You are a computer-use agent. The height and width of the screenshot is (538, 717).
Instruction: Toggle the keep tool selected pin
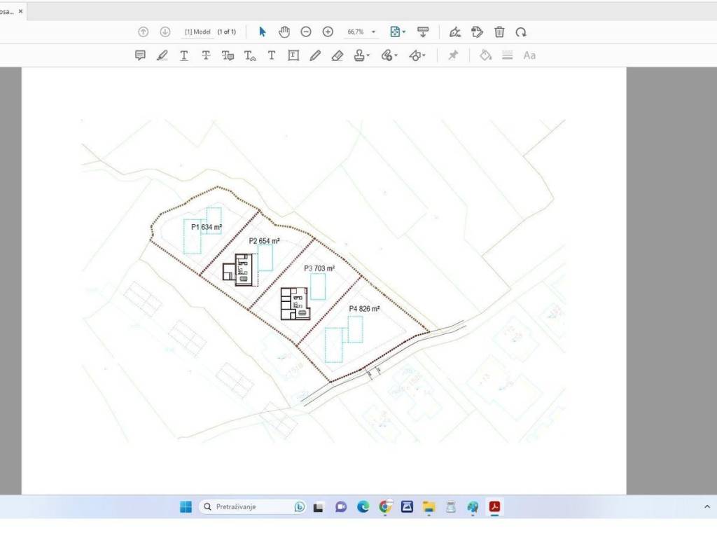tap(453, 55)
